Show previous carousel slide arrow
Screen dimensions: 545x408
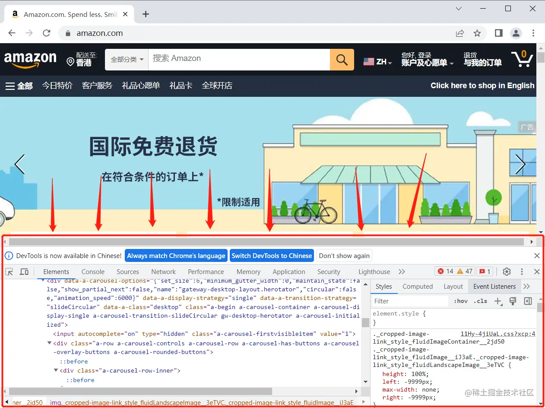19,164
